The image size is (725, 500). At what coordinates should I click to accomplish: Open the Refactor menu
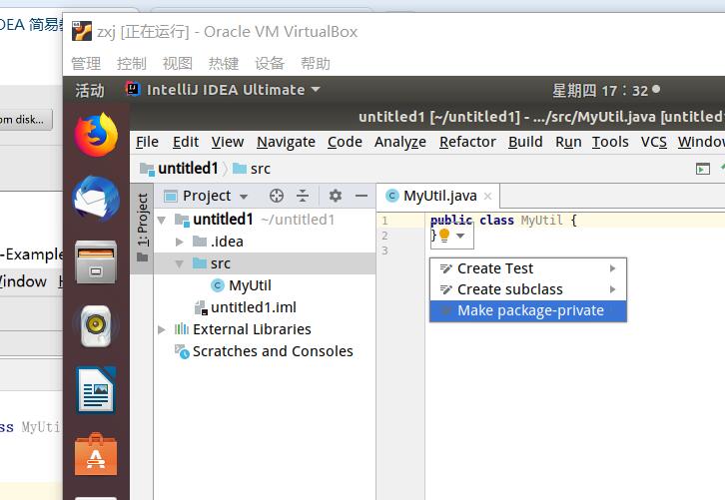[x=467, y=142]
